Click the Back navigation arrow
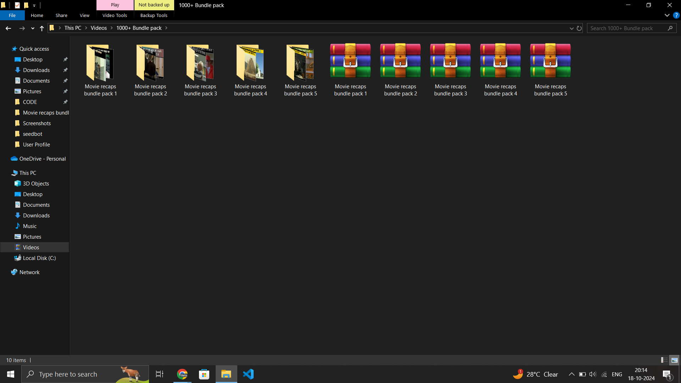The image size is (681, 383). tap(9, 28)
